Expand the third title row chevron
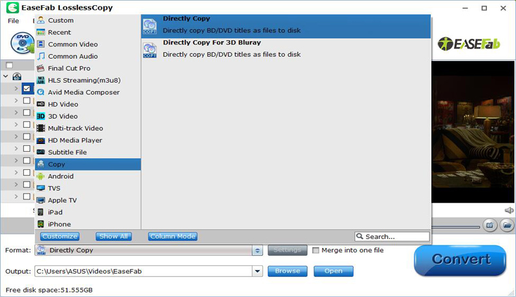The width and height of the screenshot is (516, 297). [16, 112]
